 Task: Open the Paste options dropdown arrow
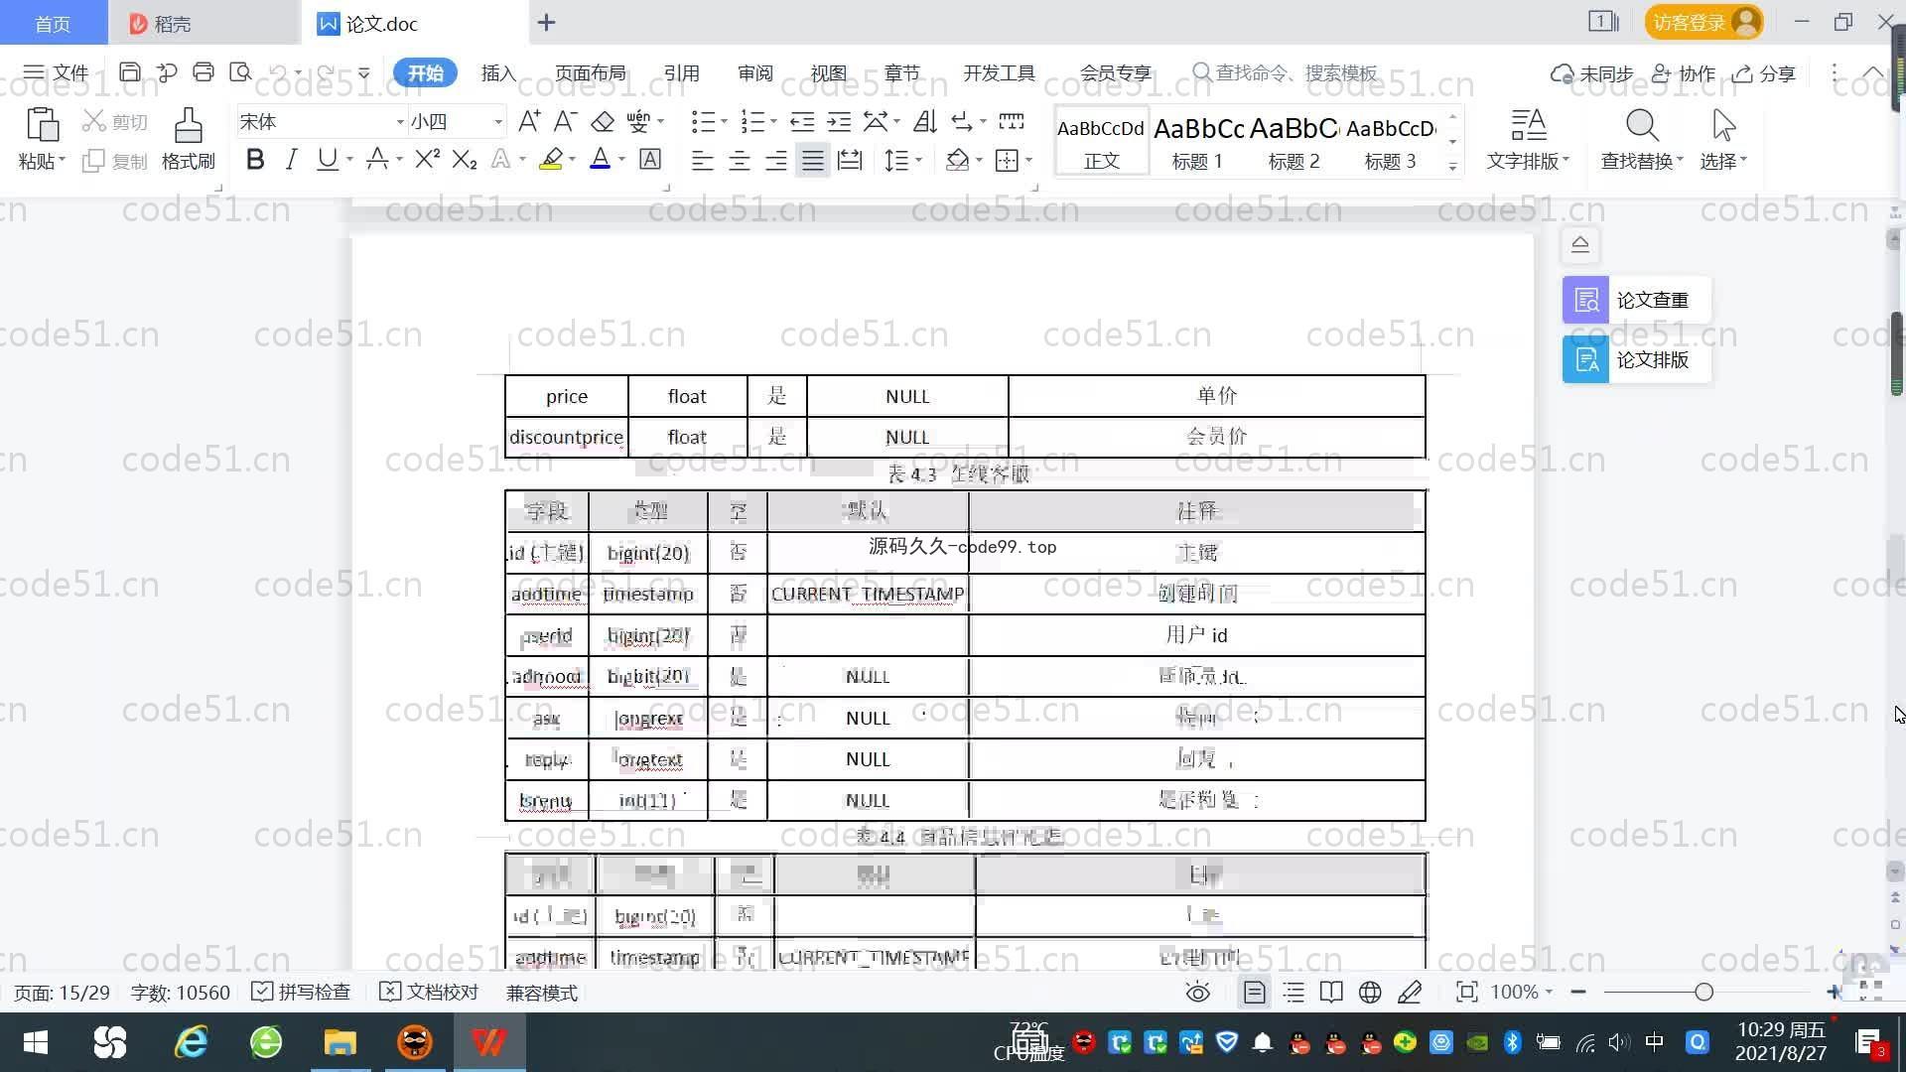coord(62,160)
